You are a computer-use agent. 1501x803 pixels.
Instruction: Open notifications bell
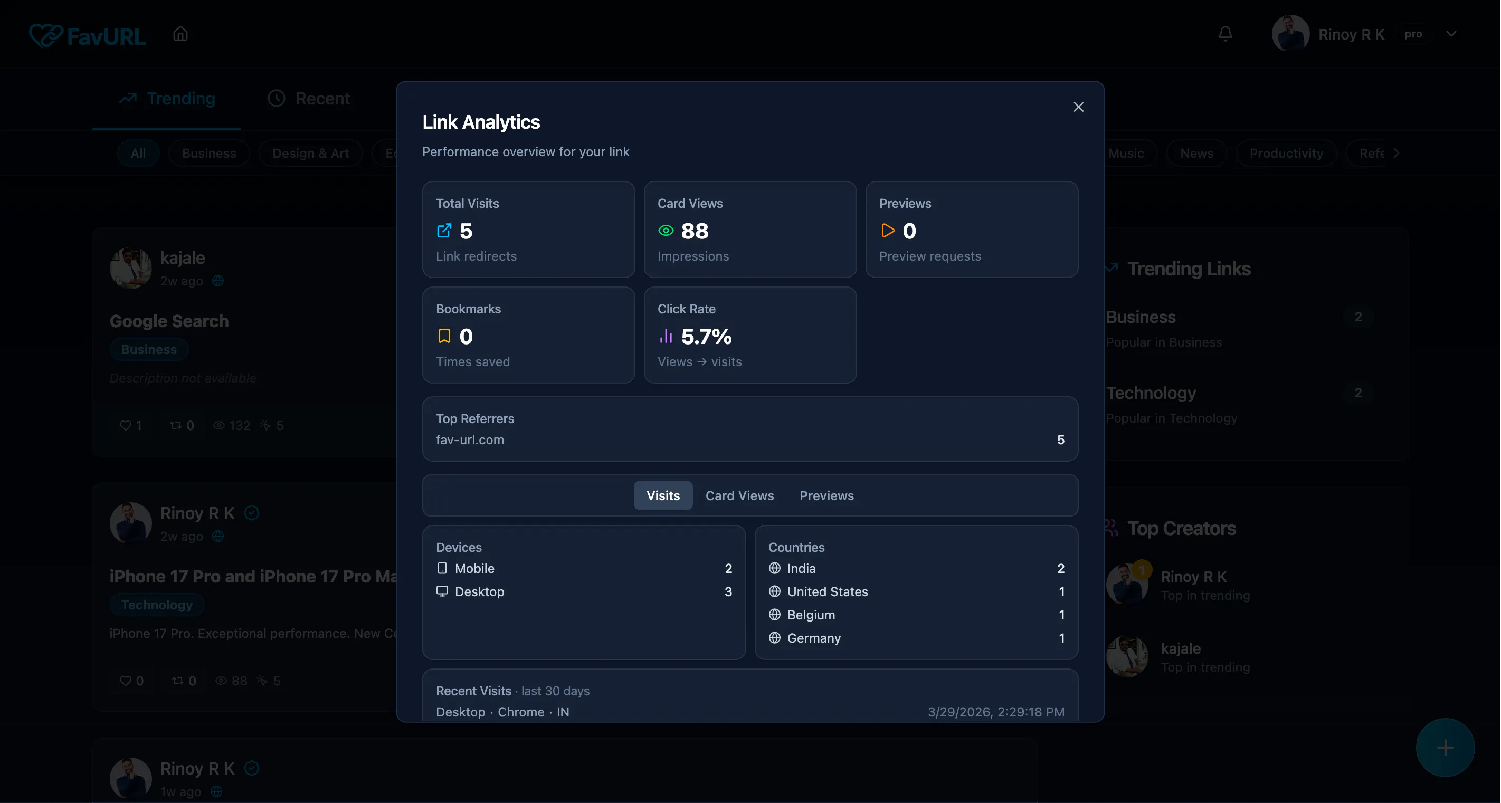pyautogui.click(x=1225, y=34)
